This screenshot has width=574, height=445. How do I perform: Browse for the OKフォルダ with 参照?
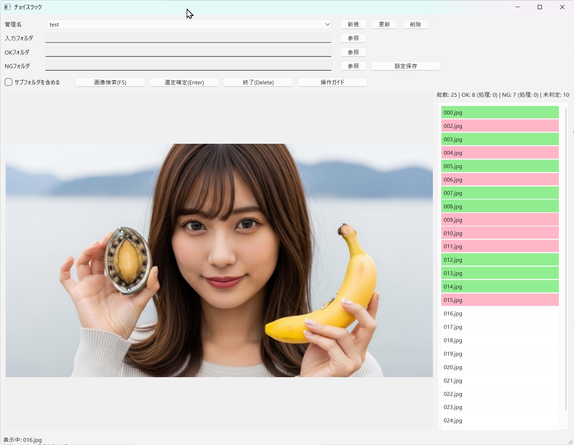point(353,52)
